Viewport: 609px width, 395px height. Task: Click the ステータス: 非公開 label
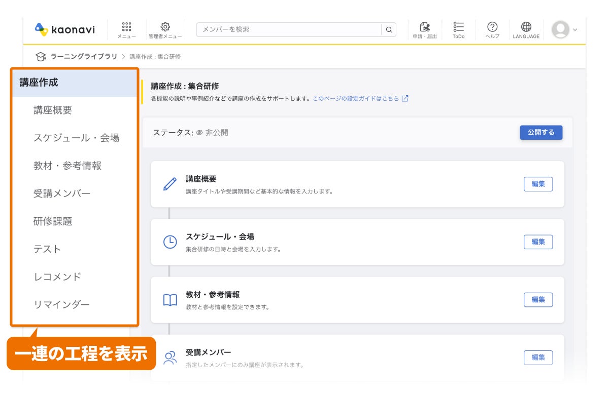pyautogui.click(x=190, y=133)
